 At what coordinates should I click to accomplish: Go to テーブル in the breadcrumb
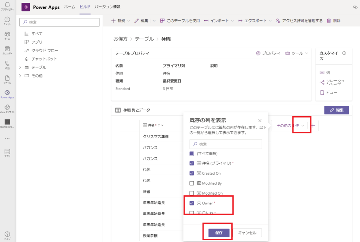144,39
